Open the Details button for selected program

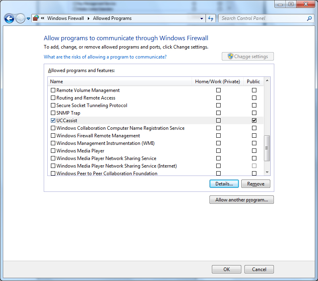coord(224,184)
